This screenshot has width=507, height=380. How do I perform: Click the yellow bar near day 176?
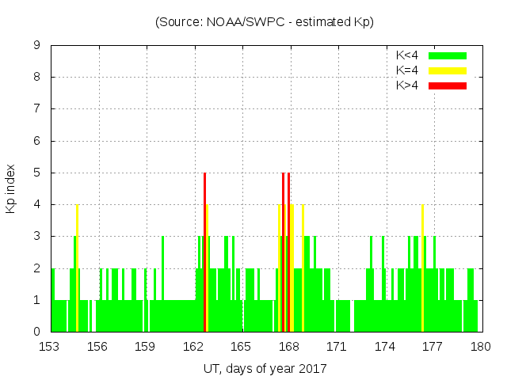click(422, 269)
